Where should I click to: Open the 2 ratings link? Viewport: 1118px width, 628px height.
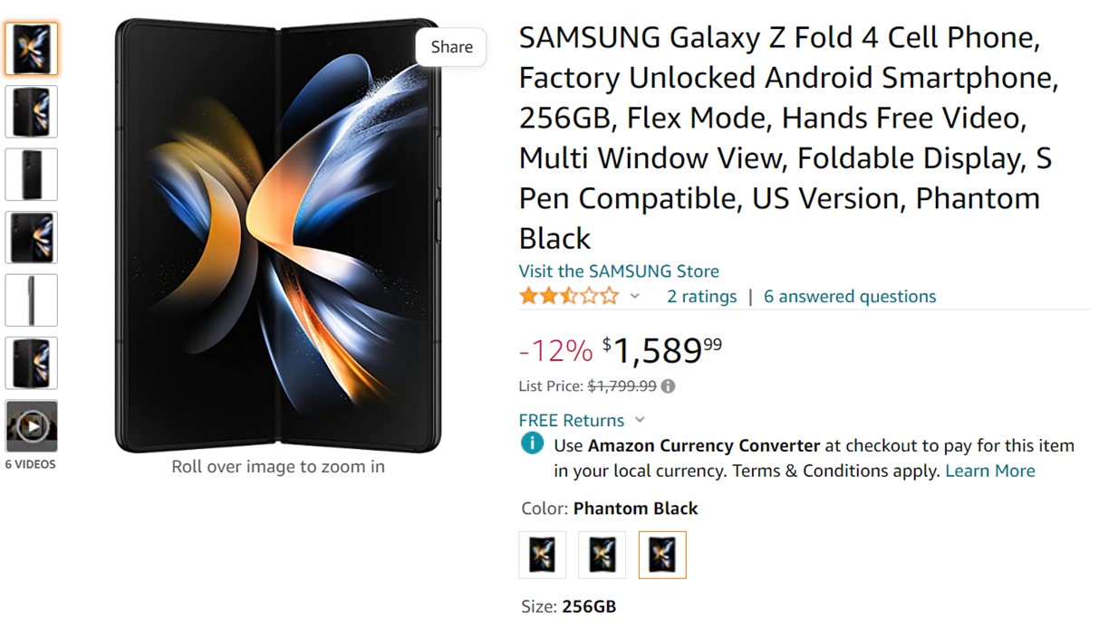click(x=701, y=296)
